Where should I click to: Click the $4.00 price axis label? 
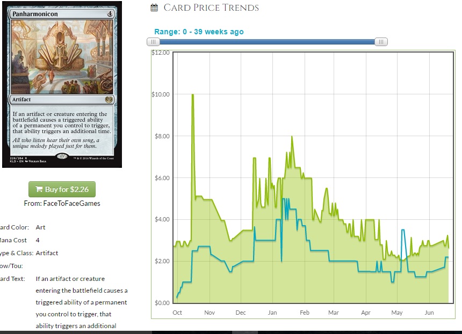[162, 219]
